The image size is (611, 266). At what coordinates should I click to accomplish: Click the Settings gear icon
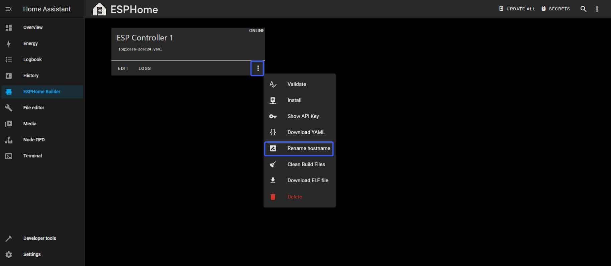[9, 254]
